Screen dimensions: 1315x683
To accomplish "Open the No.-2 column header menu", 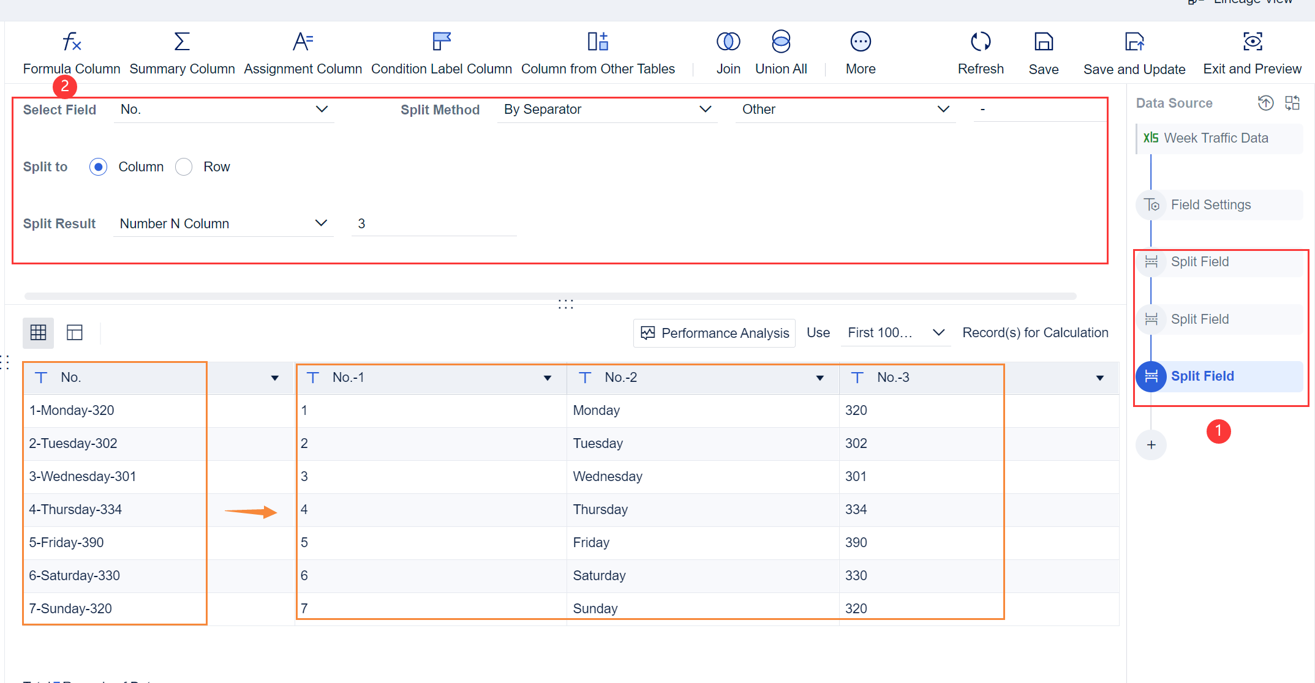I will click(820, 378).
